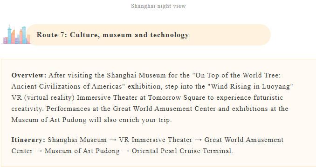Click the arrow after VR Immersive Theater
316x167 pixels.
click(x=198, y=140)
